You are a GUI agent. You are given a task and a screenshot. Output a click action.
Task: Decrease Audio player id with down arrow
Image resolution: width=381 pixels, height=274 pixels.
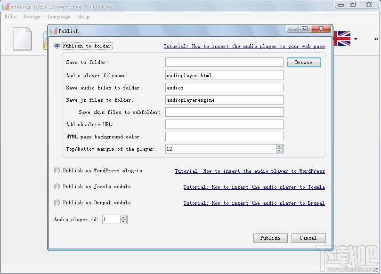(x=123, y=221)
